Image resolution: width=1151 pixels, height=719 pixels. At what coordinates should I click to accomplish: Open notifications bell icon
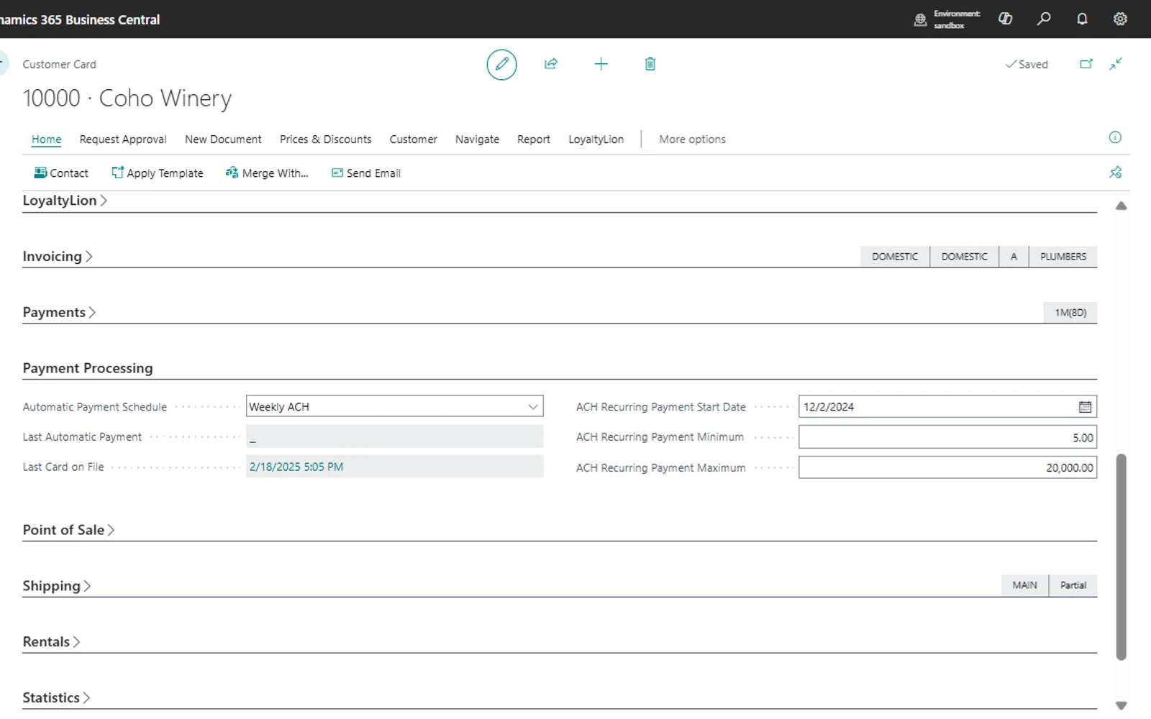click(1082, 19)
